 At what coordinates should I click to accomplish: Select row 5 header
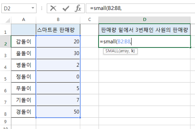pyautogui.click(x=5, y=77)
